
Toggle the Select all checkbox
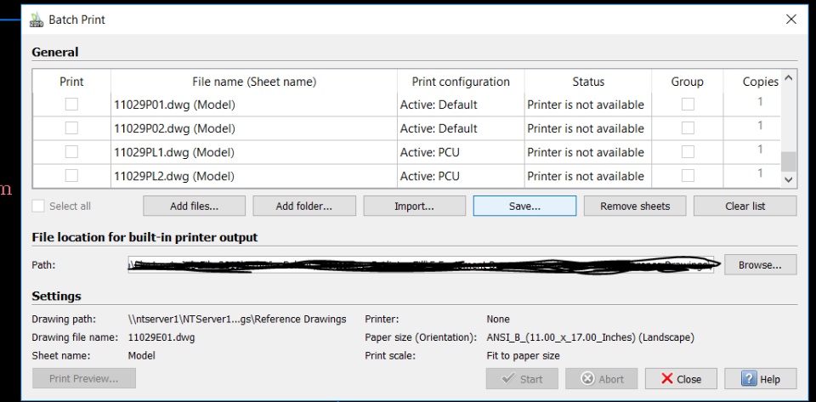[x=38, y=206]
